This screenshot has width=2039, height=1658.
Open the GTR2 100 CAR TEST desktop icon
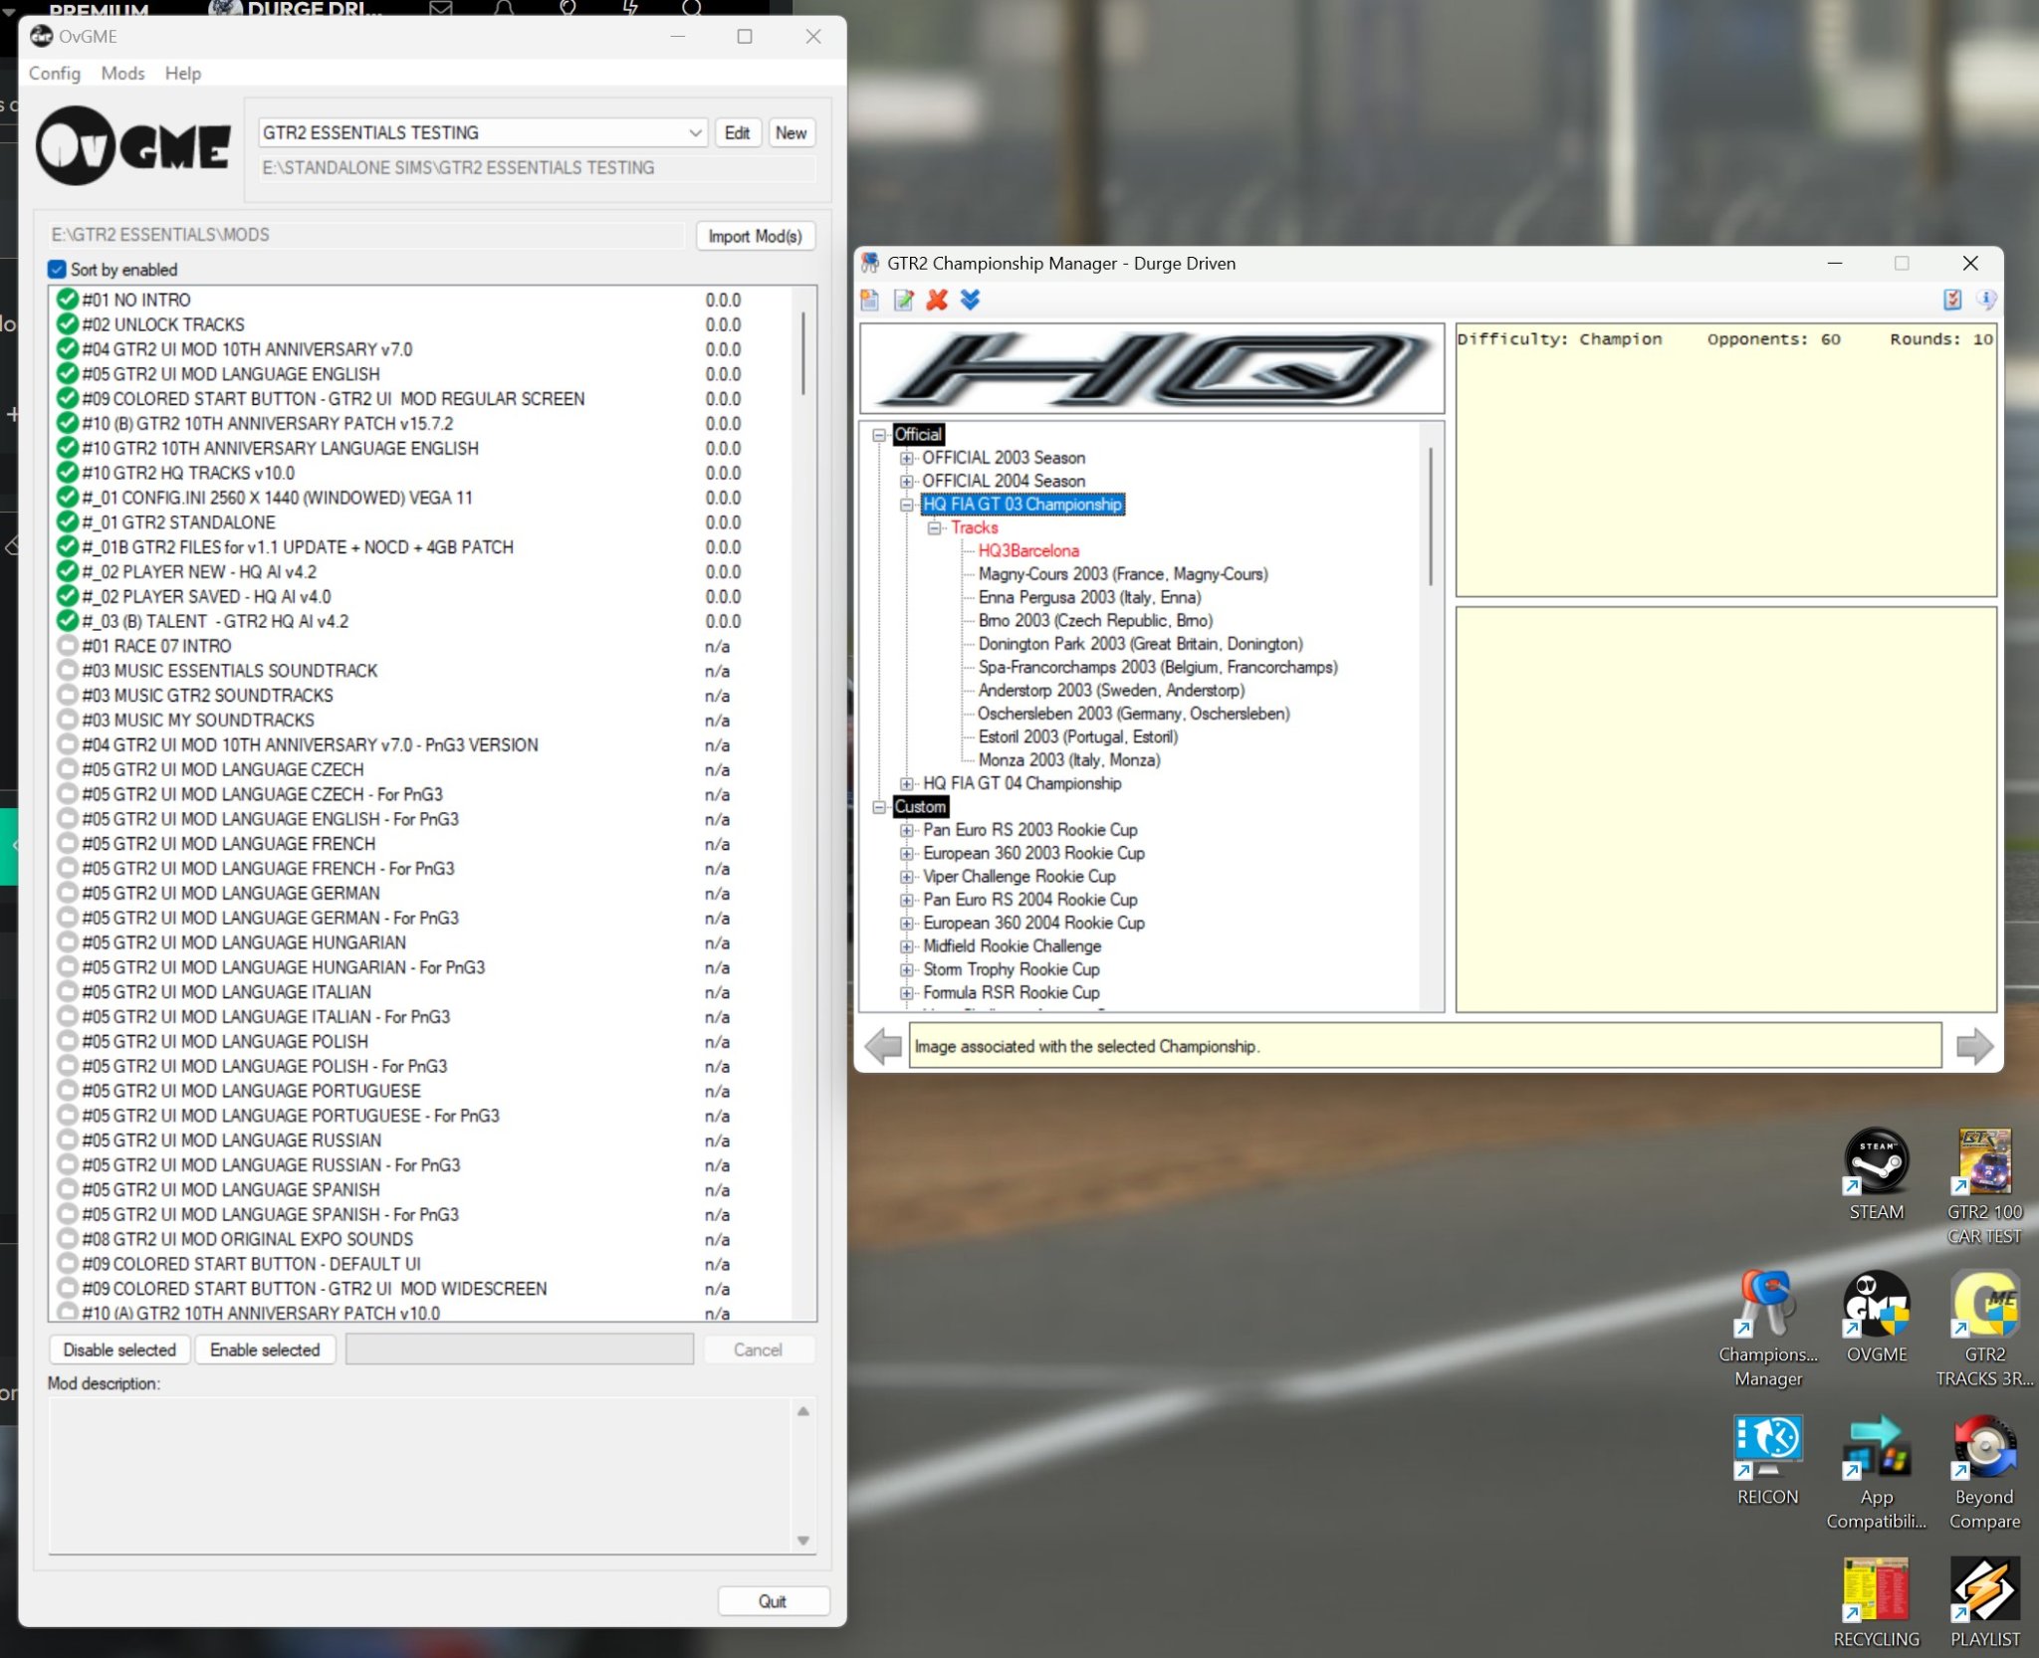1984,1186
